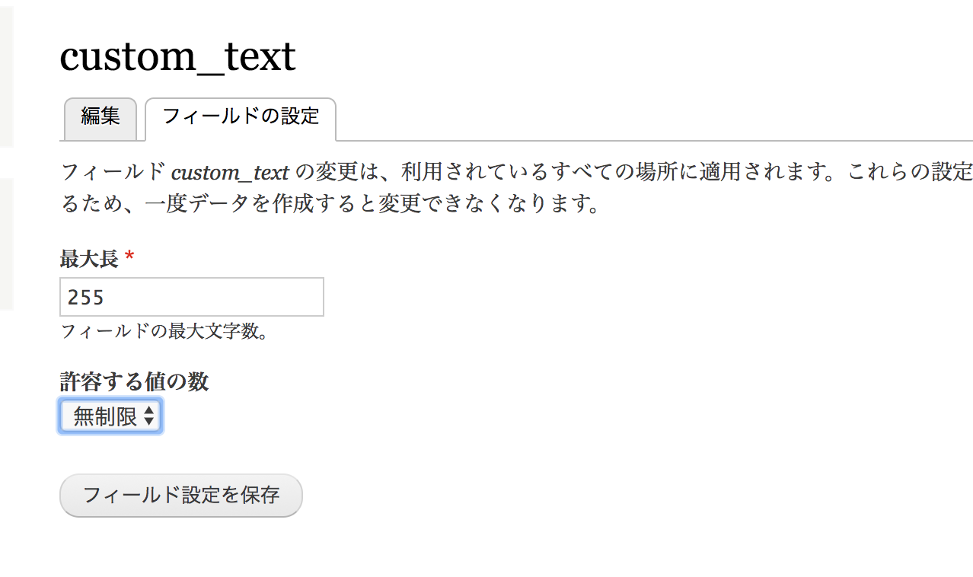This screenshot has height=577, width=973.
Task: Save field settings via the bottom button
Action: 180,495
